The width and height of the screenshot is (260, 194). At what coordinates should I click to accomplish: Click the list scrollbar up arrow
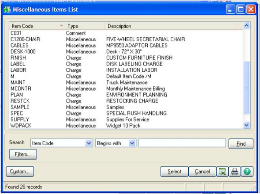tap(247, 26)
